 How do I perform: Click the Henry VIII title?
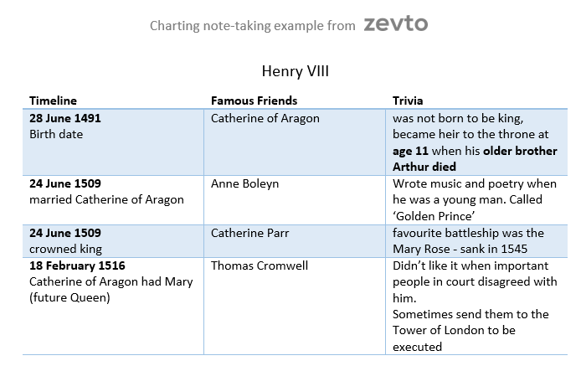(296, 71)
